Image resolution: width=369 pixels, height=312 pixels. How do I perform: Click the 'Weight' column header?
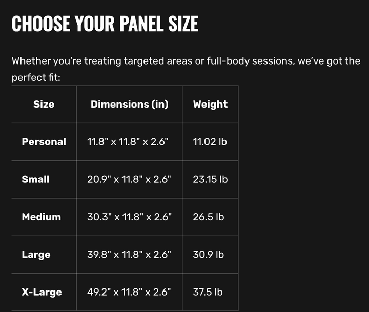(x=210, y=104)
